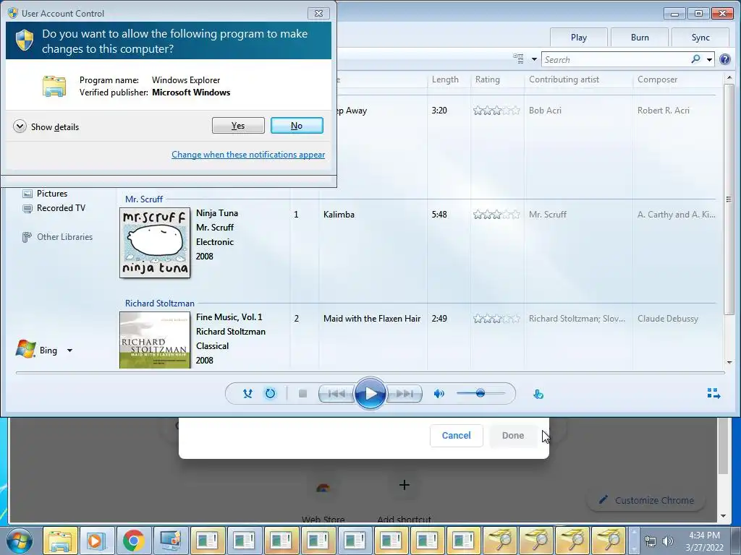Turn on shuffle in the playback controls
741x555 pixels.
247,393
